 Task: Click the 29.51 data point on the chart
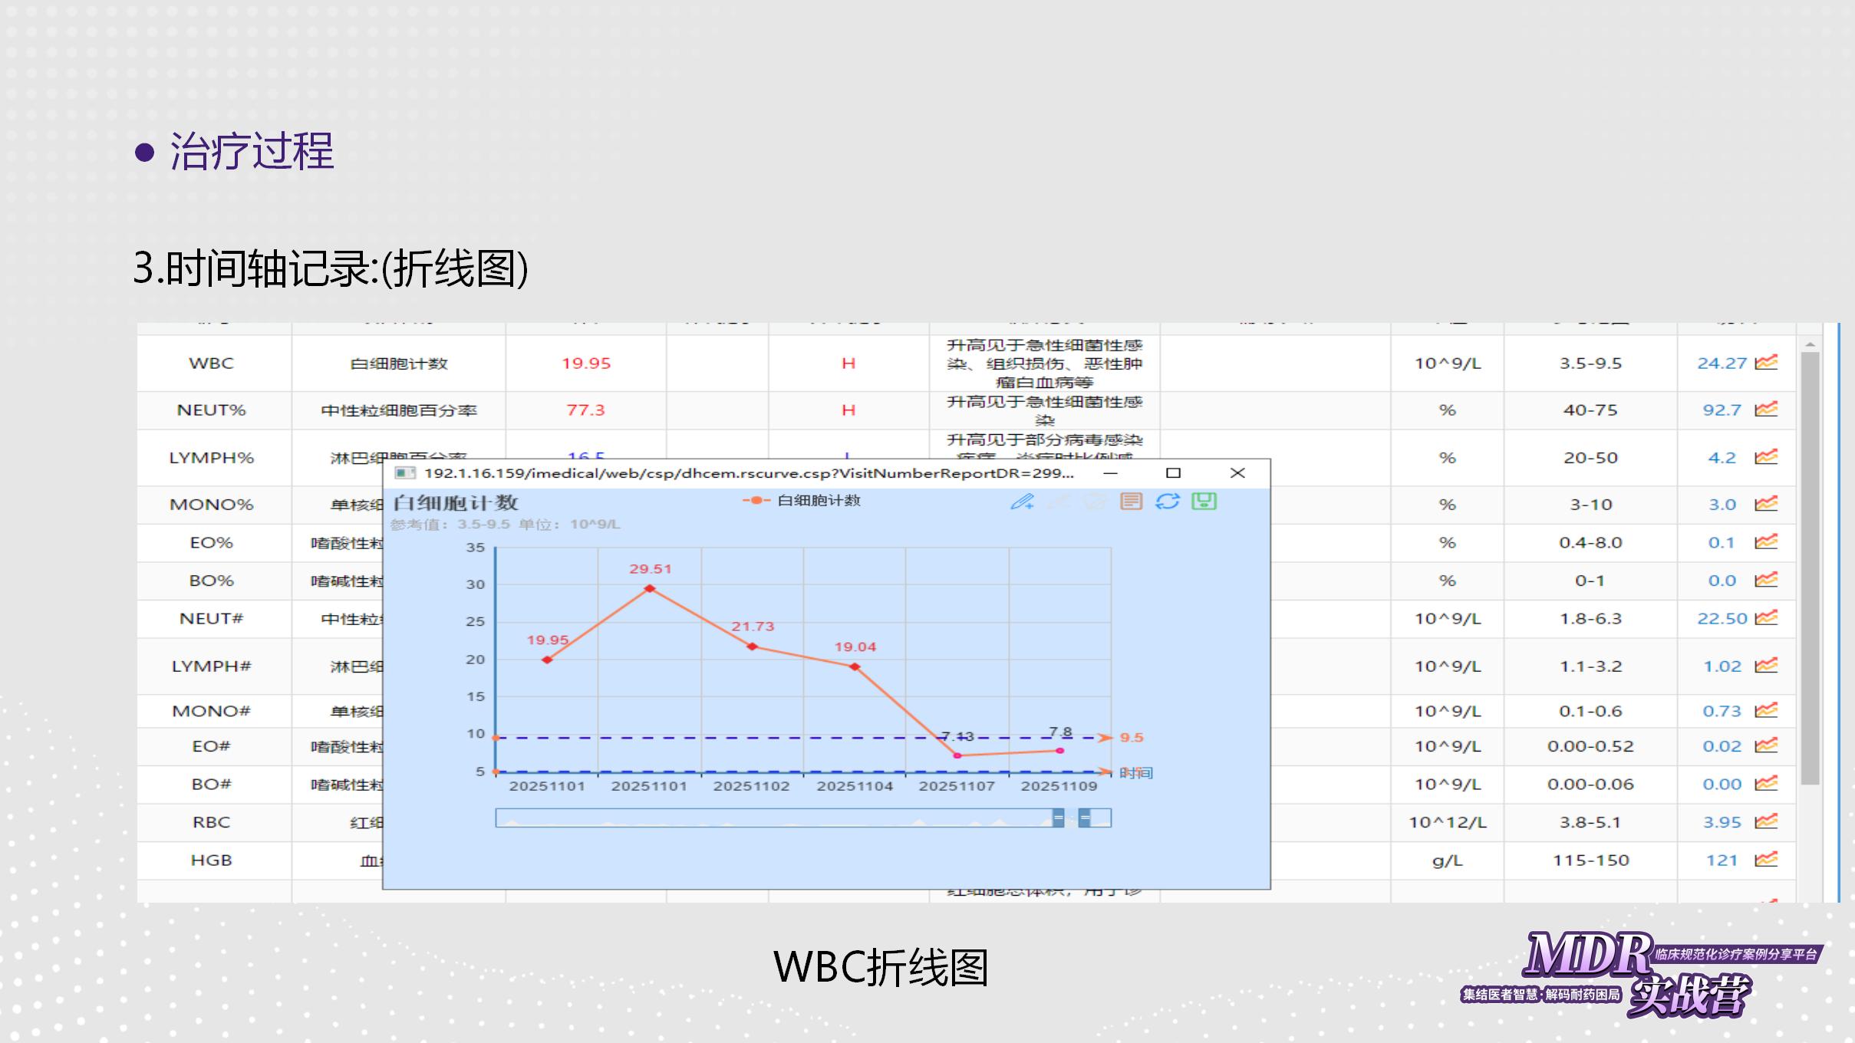tap(650, 588)
